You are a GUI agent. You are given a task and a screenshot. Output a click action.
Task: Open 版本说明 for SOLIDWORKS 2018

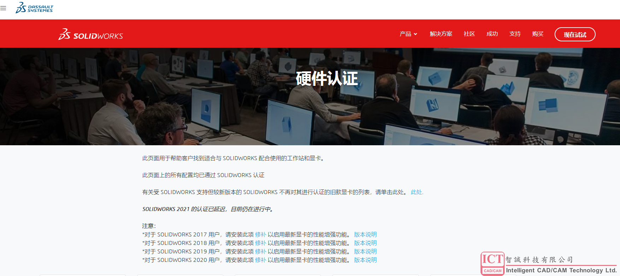pyautogui.click(x=365, y=243)
